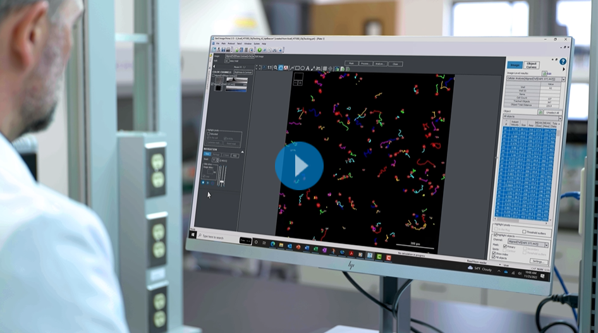Click the Cortana circle taskbar icon
Viewport: 598px width, 333px height.
coord(256,242)
